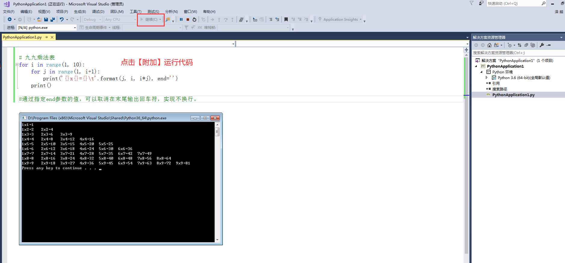Open the Help (帮助) menu

coord(209,12)
